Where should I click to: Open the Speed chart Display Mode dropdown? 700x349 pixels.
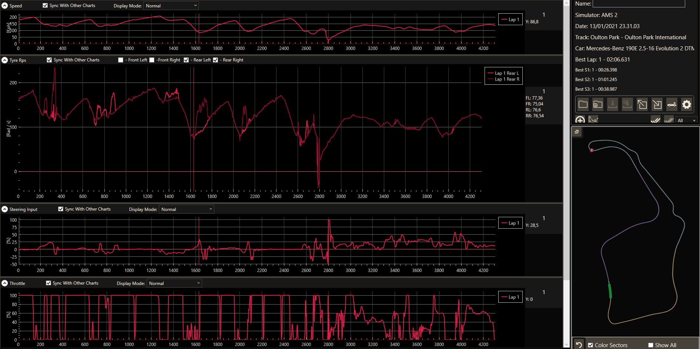pos(171,6)
